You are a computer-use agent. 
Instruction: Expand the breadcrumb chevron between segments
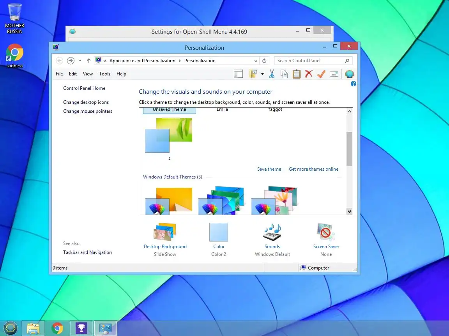coord(180,61)
